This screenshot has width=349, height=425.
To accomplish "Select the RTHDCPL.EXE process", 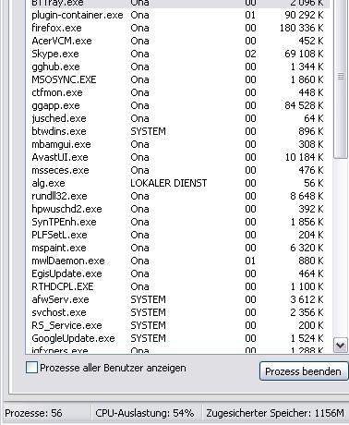I will click(x=177, y=286).
